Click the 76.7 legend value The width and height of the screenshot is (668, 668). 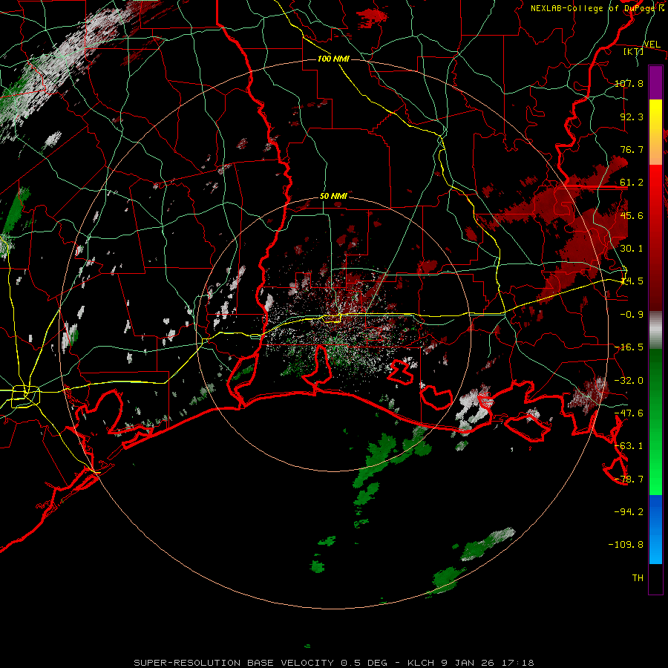(x=632, y=149)
